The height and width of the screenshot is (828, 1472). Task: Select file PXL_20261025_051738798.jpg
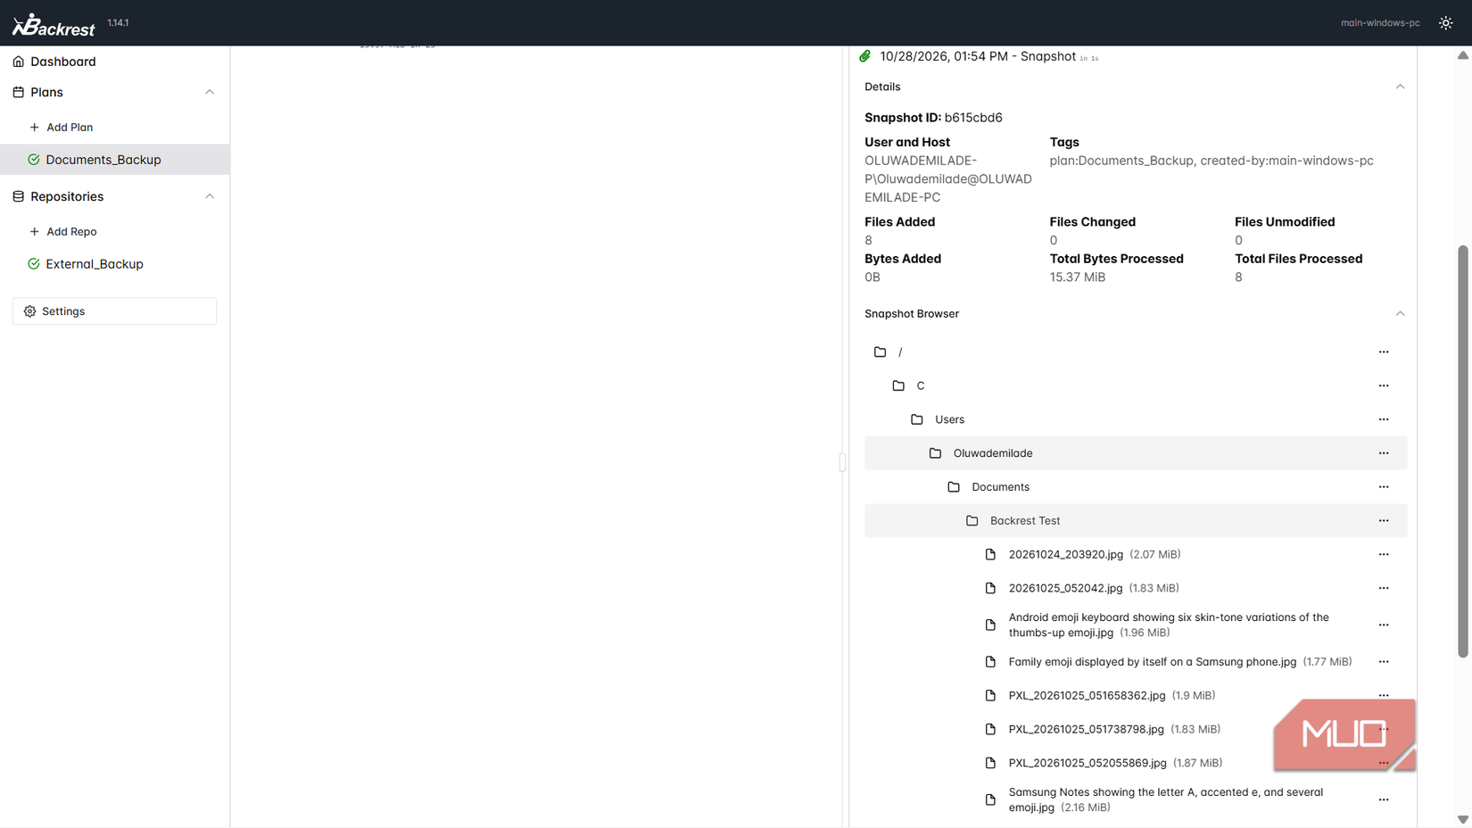(x=1086, y=729)
